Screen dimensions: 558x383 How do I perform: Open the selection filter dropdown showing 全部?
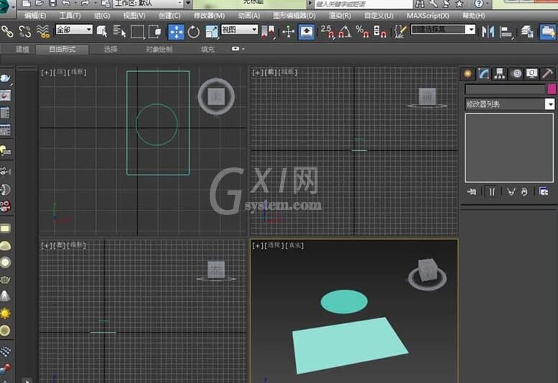click(74, 29)
